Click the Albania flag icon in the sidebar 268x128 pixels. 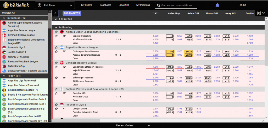[4, 23]
